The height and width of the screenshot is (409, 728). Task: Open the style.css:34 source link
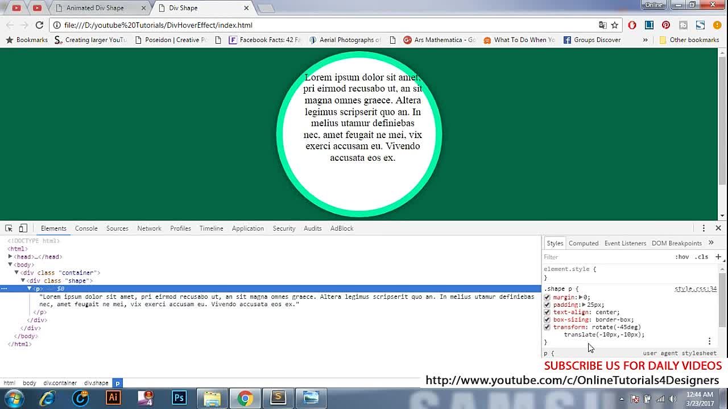pos(695,289)
